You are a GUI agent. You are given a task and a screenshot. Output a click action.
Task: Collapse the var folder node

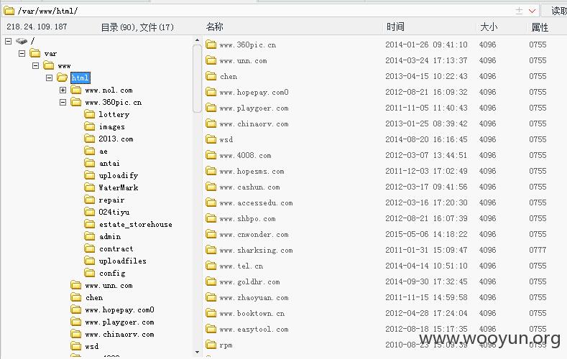click(22, 53)
